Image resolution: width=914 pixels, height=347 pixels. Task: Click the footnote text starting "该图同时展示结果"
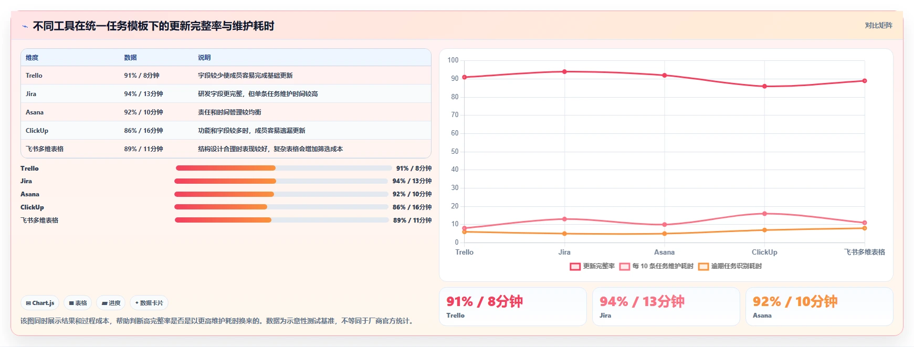coord(218,321)
